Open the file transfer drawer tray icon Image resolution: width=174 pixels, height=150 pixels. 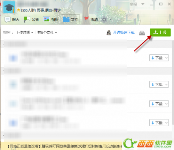(142, 33)
